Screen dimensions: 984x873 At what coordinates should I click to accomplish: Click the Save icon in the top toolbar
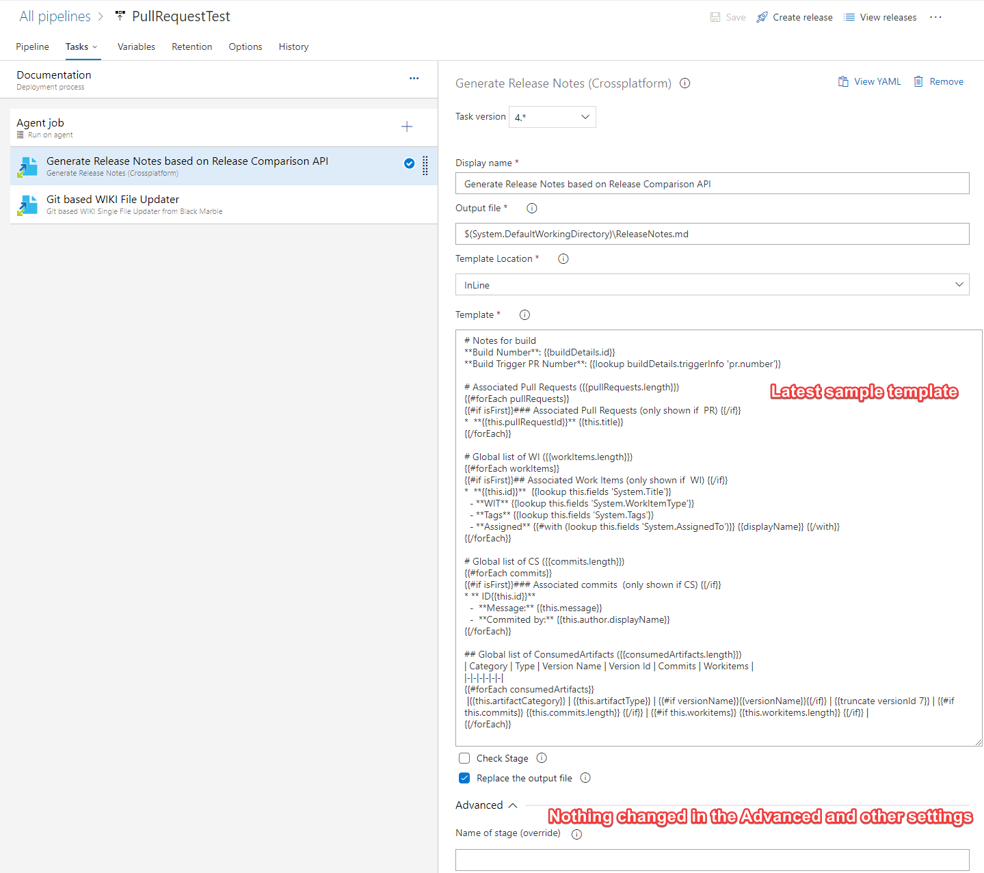point(715,16)
